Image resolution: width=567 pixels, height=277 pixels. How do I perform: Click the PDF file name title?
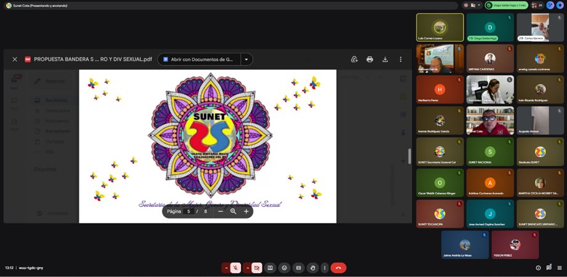pos(93,59)
